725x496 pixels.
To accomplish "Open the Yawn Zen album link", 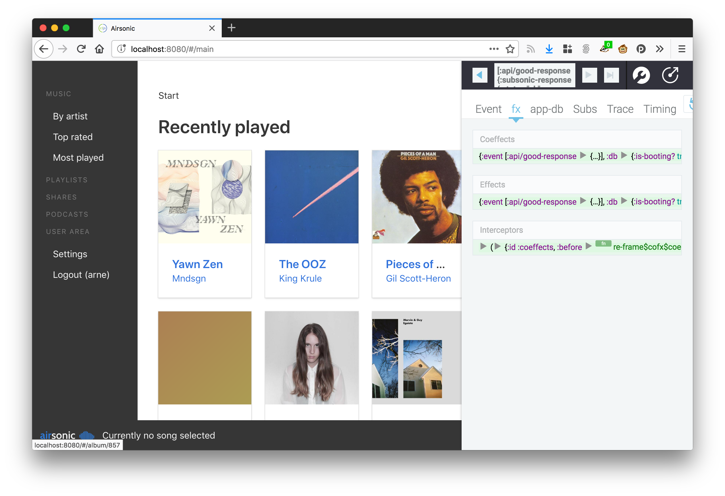I will [x=197, y=264].
